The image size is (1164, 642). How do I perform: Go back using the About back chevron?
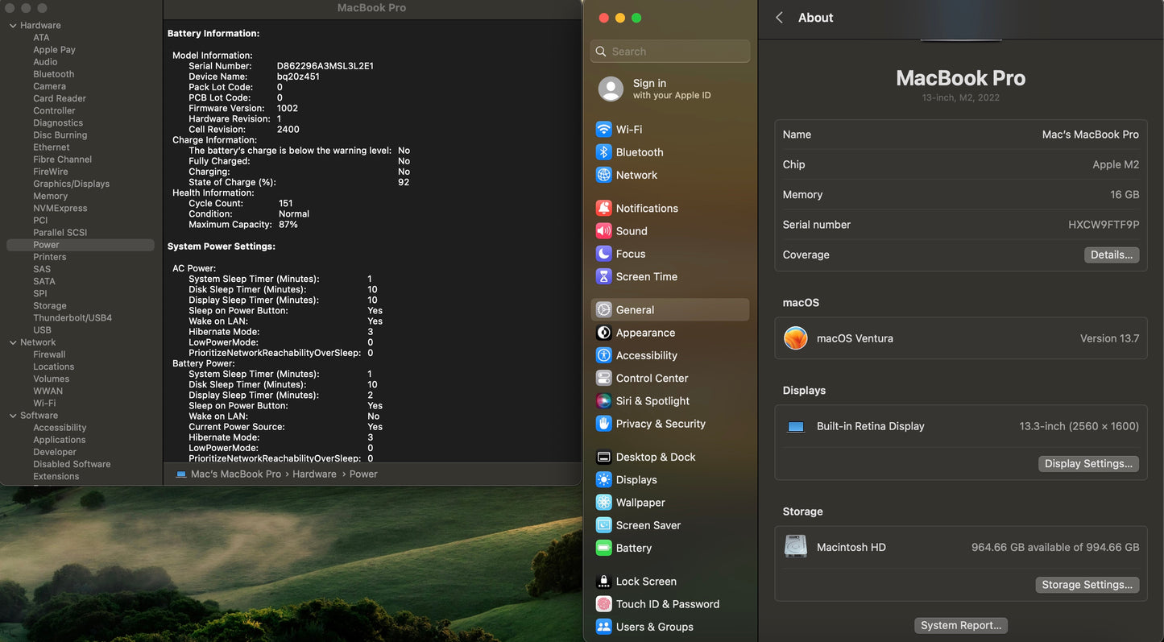(x=779, y=18)
